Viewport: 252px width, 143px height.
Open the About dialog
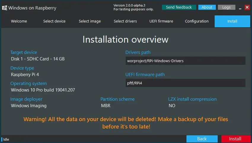[207, 7]
